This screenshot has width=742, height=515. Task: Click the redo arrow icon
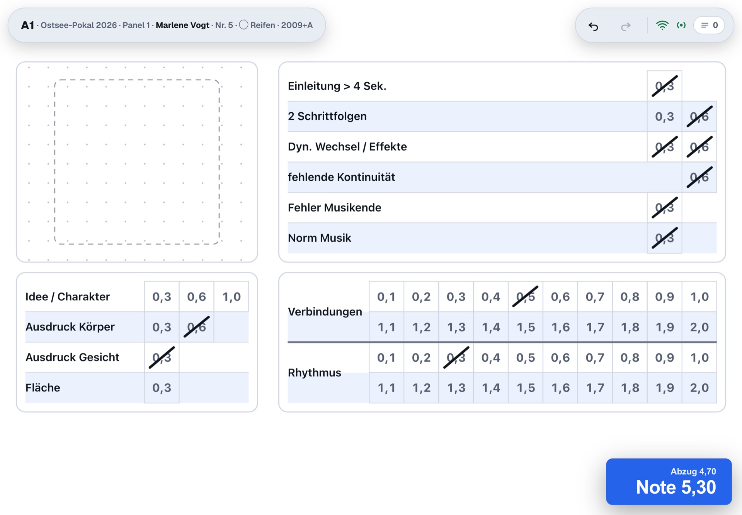tap(626, 26)
